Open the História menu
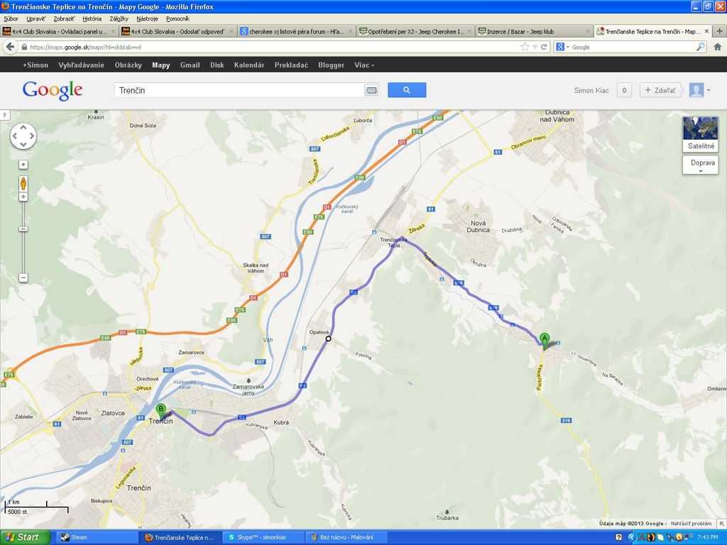 (92, 18)
